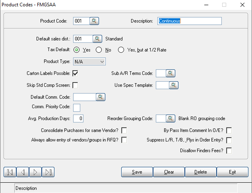Select Yes, but at 1/2 Rate option
Image resolution: width=252 pixels, height=193 pixels.
(x=121, y=50)
